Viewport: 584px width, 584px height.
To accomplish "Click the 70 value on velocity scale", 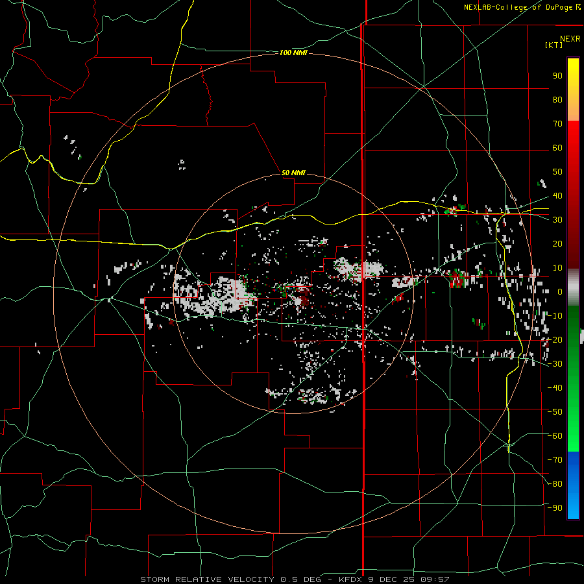I will click(557, 124).
